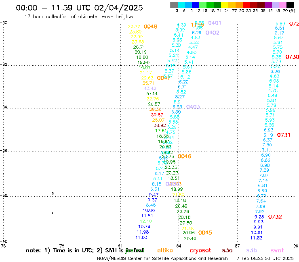299x262 pixels.
Task: Click the orange time marker 0045
Action: [x=205, y=233]
